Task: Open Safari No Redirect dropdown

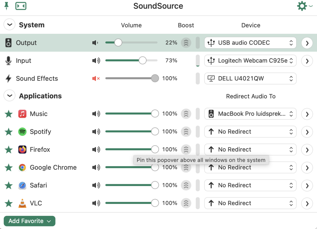Action: [250, 185]
